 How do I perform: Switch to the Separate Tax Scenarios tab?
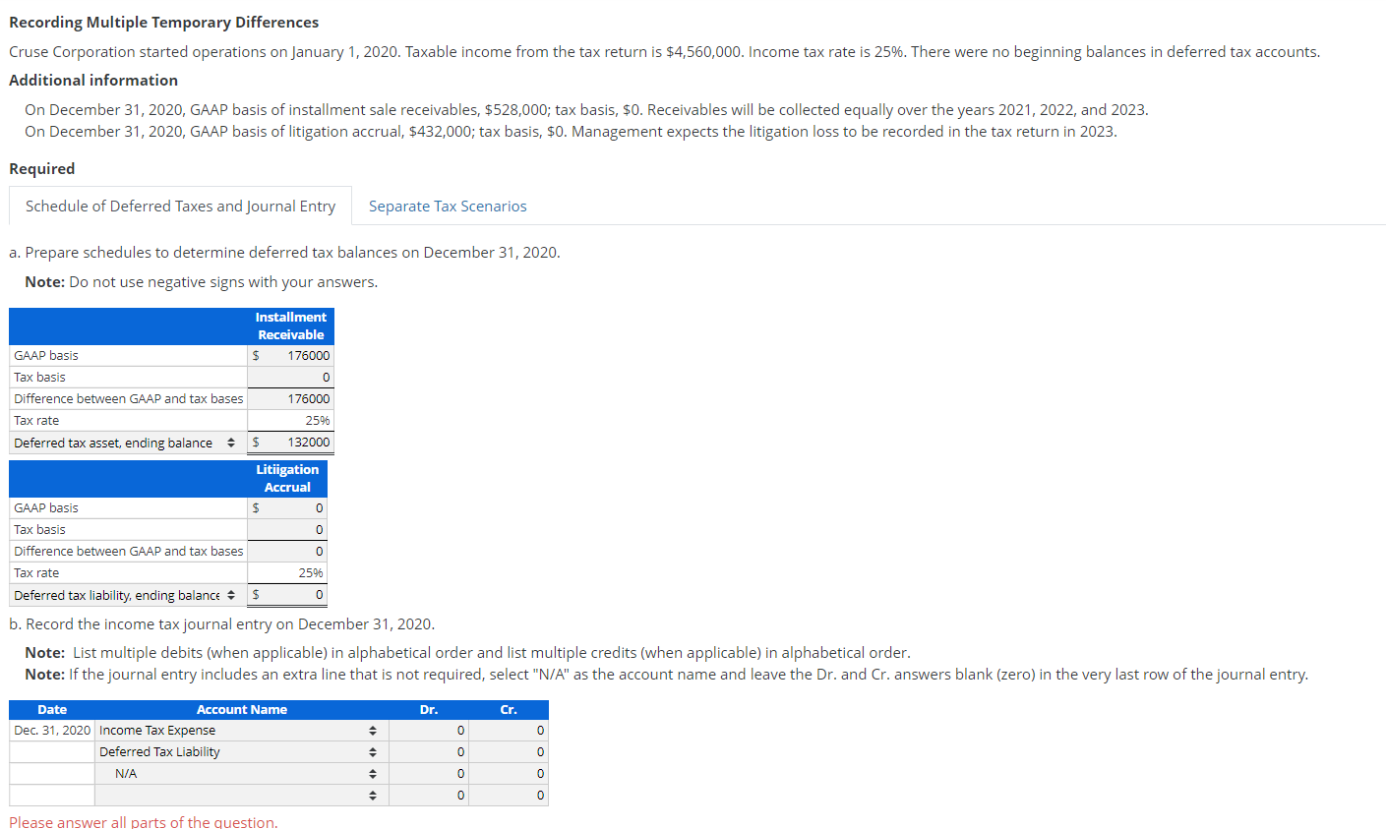448,206
